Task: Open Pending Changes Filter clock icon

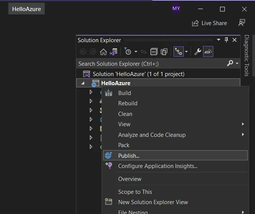Action: (128, 51)
